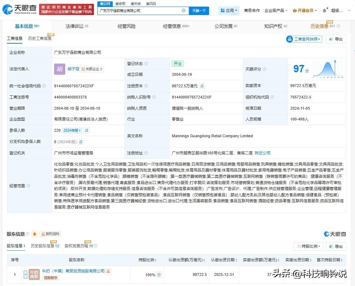Click help icon next to 天眼评分

coord(265,69)
